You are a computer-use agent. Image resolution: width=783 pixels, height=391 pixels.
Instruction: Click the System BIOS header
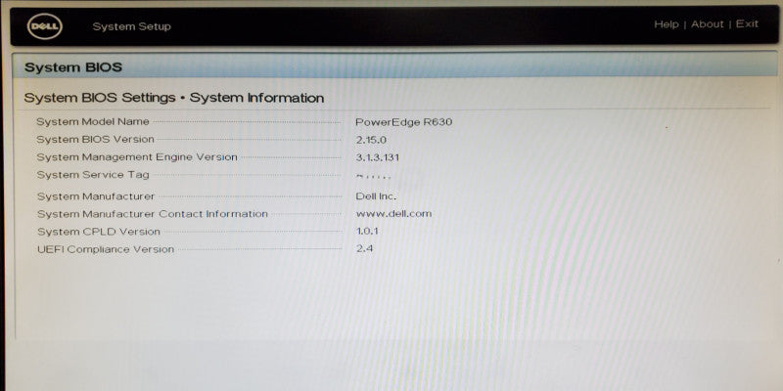click(72, 67)
